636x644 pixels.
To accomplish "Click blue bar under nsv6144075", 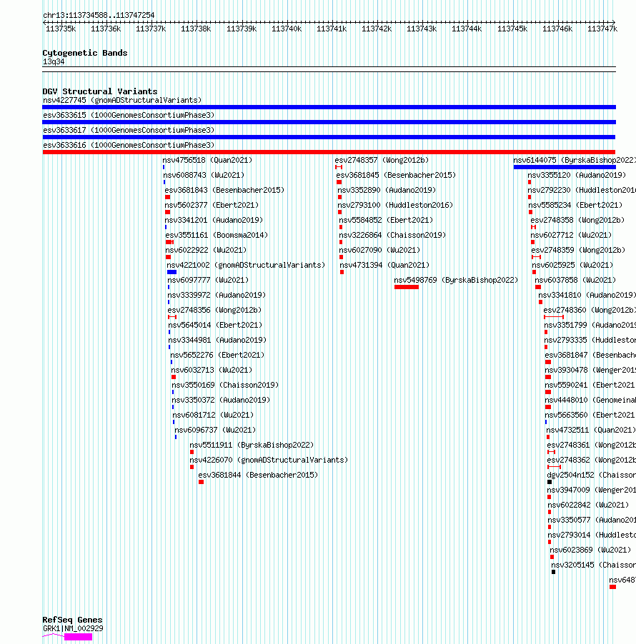I will [565, 167].
